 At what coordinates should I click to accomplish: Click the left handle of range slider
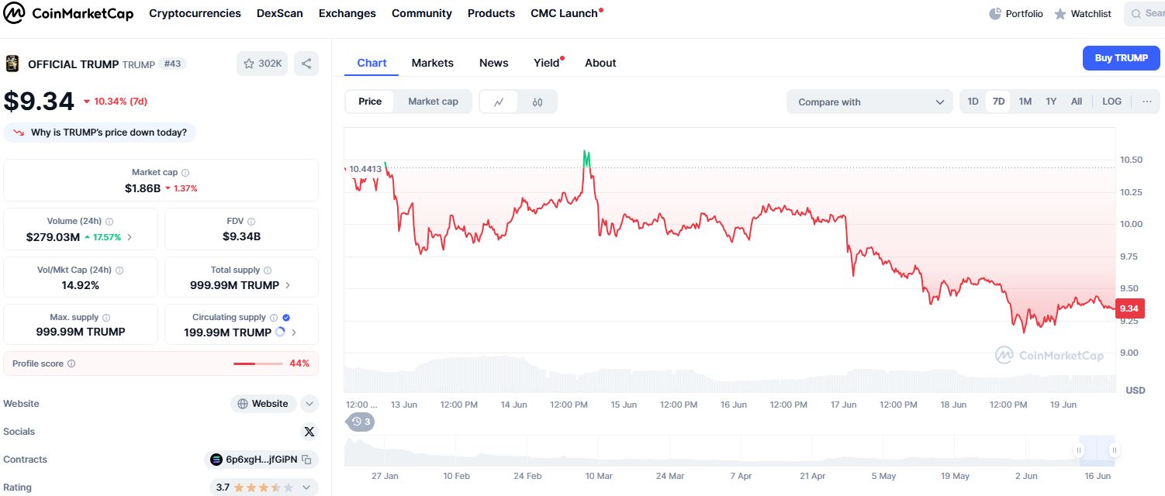tap(1078, 450)
